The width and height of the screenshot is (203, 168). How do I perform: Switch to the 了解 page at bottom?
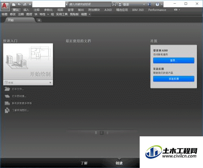click(x=84, y=163)
